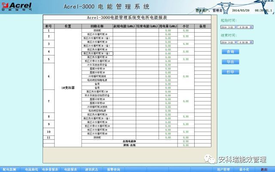Click the 查询 (Query) button

pyautogui.click(x=230, y=52)
